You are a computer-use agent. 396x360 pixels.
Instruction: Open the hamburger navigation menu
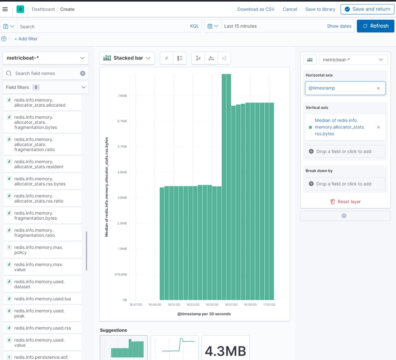(5, 9)
